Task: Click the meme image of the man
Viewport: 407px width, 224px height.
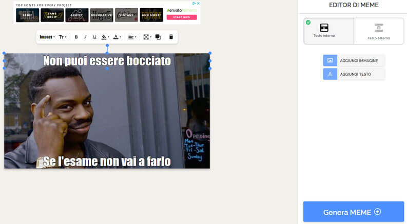Action: click(107, 111)
